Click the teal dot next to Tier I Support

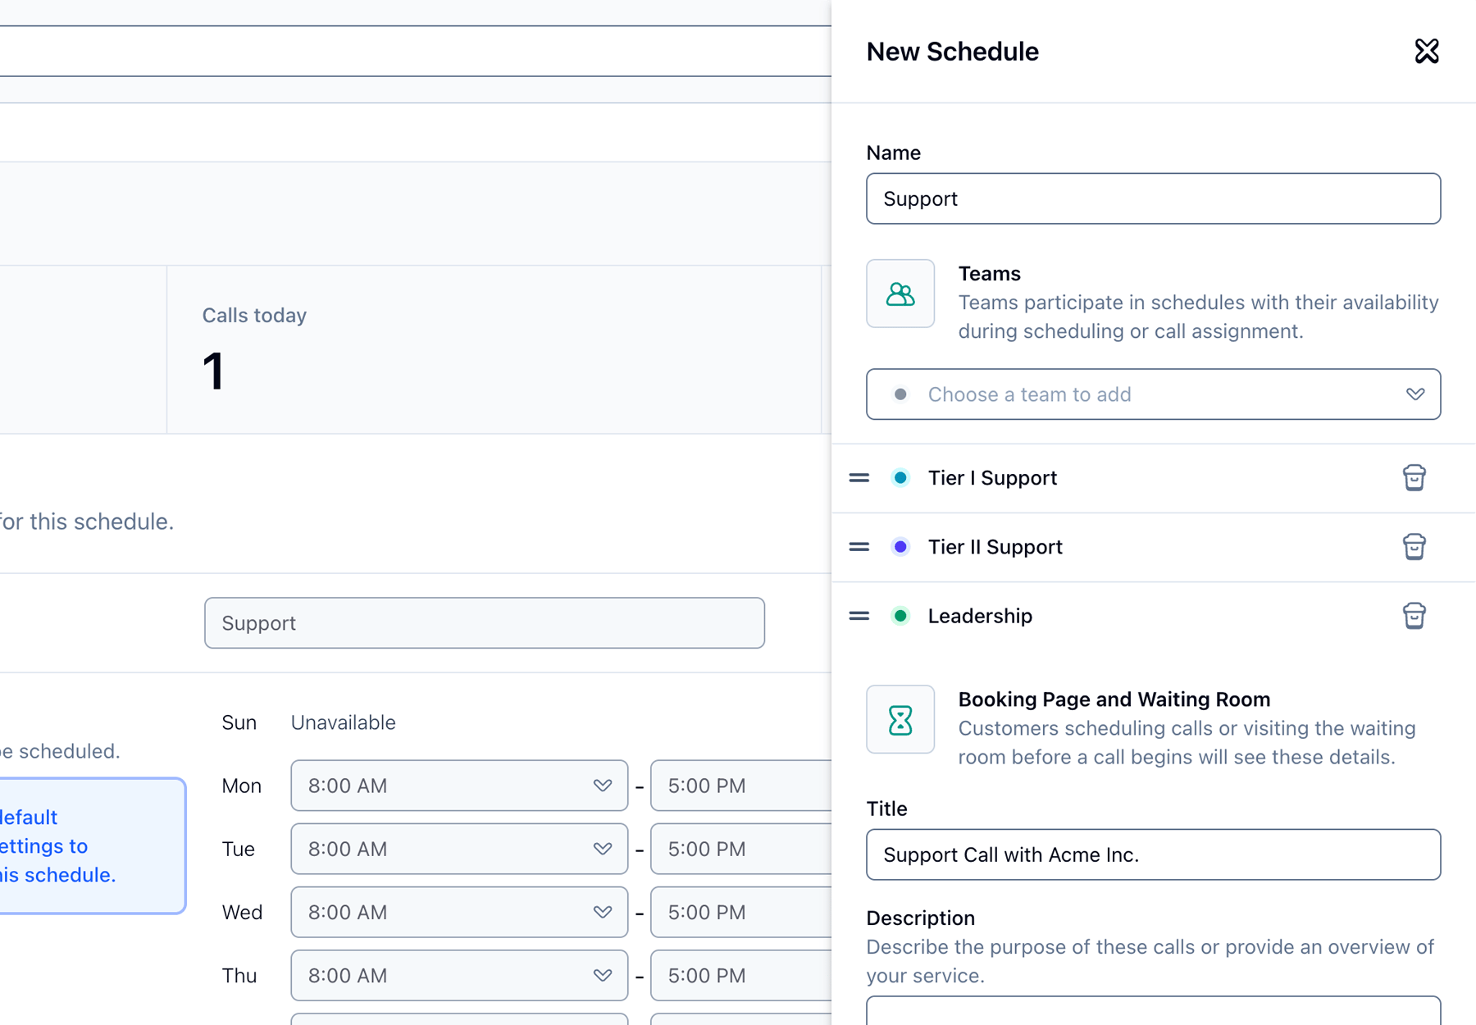[x=900, y=478]
